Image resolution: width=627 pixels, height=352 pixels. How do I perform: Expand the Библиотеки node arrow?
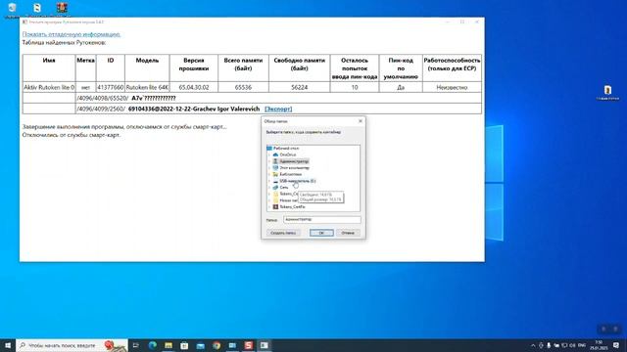269,174
